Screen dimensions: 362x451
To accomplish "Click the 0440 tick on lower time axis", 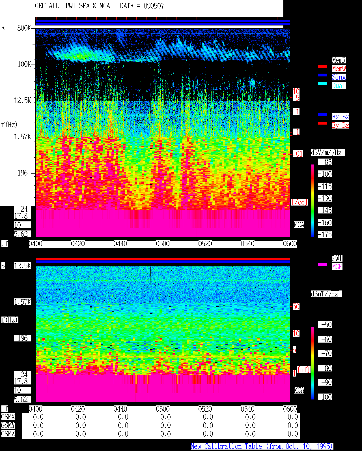I will click(x=120, y=409).
